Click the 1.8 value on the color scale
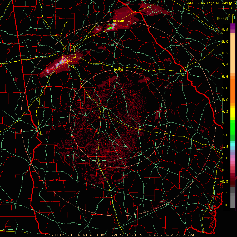The width and height of the screenshot is (237, 237). tap(225, 147)
